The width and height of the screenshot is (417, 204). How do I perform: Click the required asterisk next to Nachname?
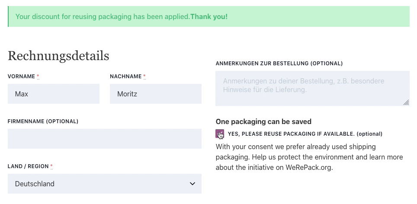point(144,76)
